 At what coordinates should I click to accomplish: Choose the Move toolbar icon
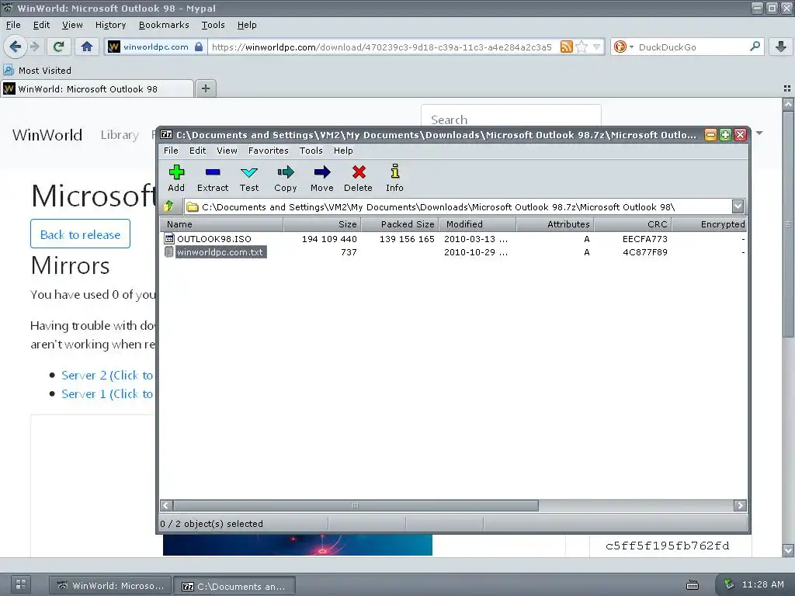[322, 172]
